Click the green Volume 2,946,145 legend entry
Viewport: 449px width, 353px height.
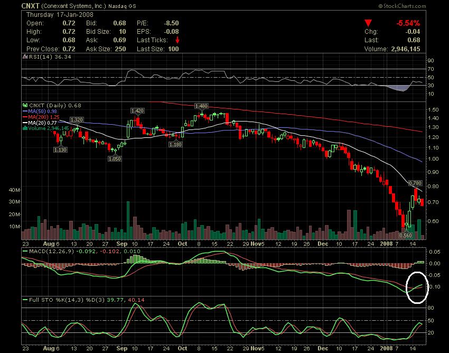(x=49, y=128)
